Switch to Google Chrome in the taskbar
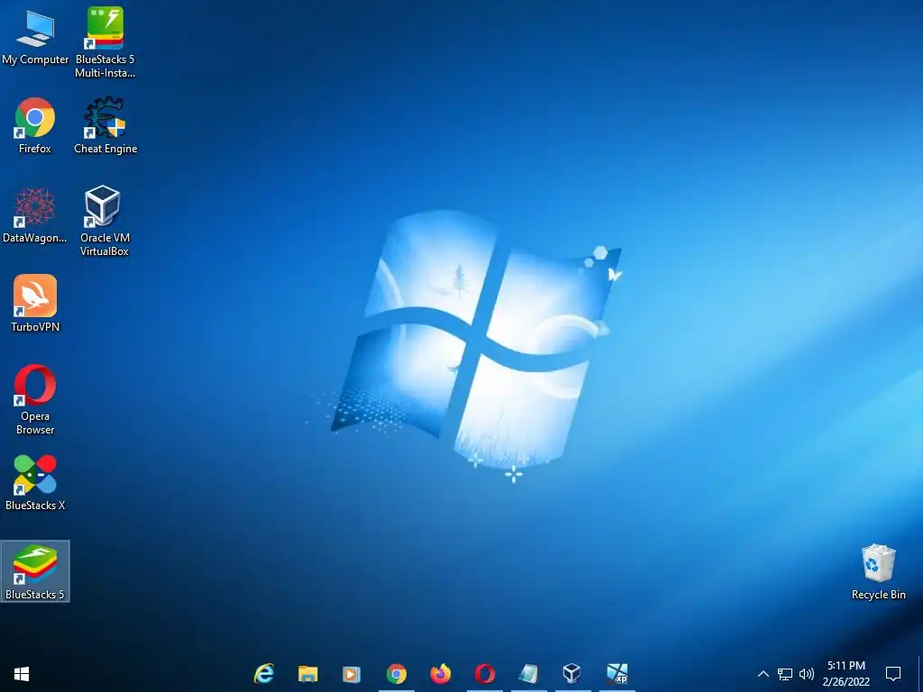 click(x=397, y=674)
